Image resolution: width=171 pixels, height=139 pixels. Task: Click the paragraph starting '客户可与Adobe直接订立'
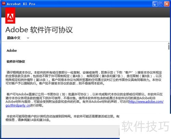point(84,100)
